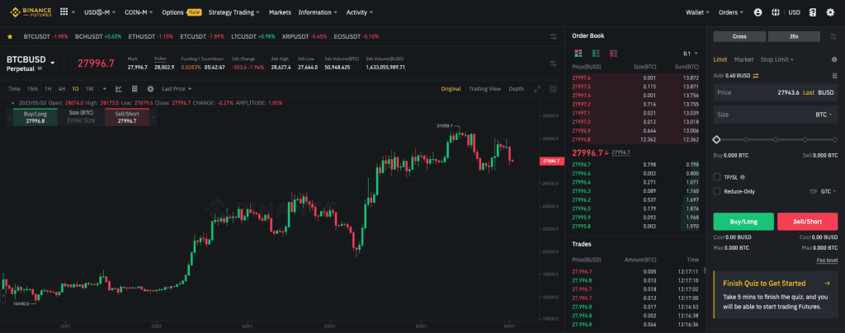Click inside the Price input field
The height and width of the screenshot is (333, 845).
(775, 92)
